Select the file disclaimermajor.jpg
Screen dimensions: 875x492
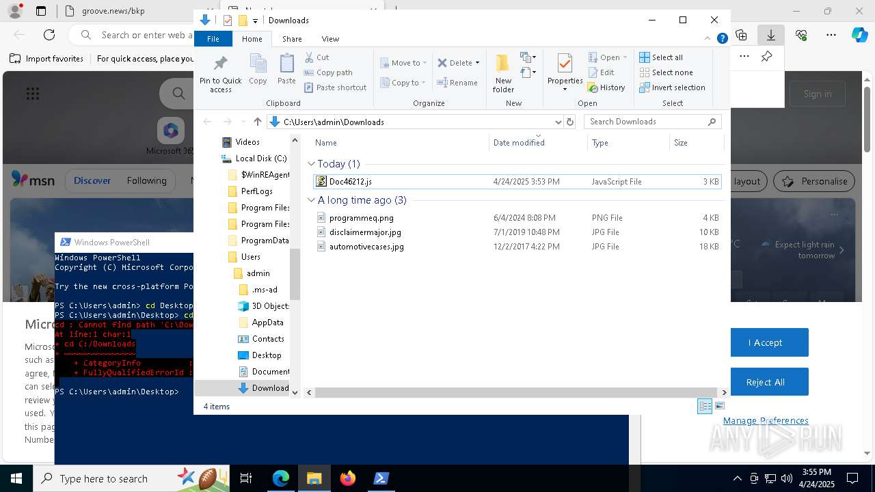[x=517, y=232]
